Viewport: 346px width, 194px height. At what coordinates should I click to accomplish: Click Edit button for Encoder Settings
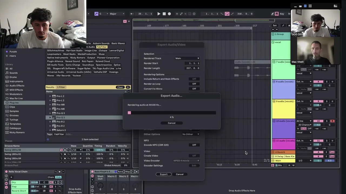click(194, 166)
